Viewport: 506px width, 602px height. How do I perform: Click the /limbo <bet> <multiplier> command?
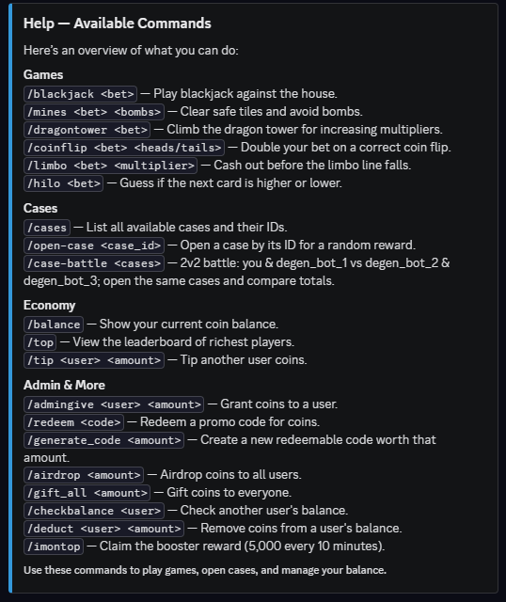[x=110, y=166]
